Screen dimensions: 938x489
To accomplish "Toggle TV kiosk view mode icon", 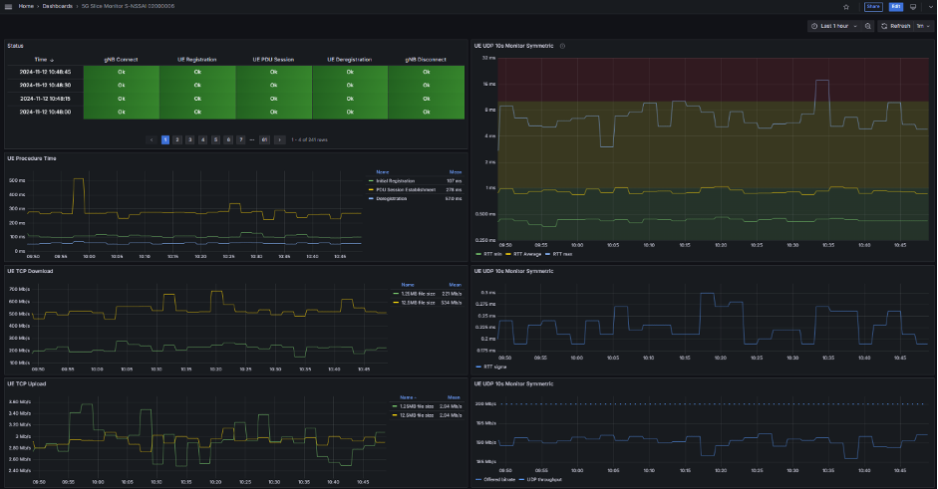I will 912,6.
